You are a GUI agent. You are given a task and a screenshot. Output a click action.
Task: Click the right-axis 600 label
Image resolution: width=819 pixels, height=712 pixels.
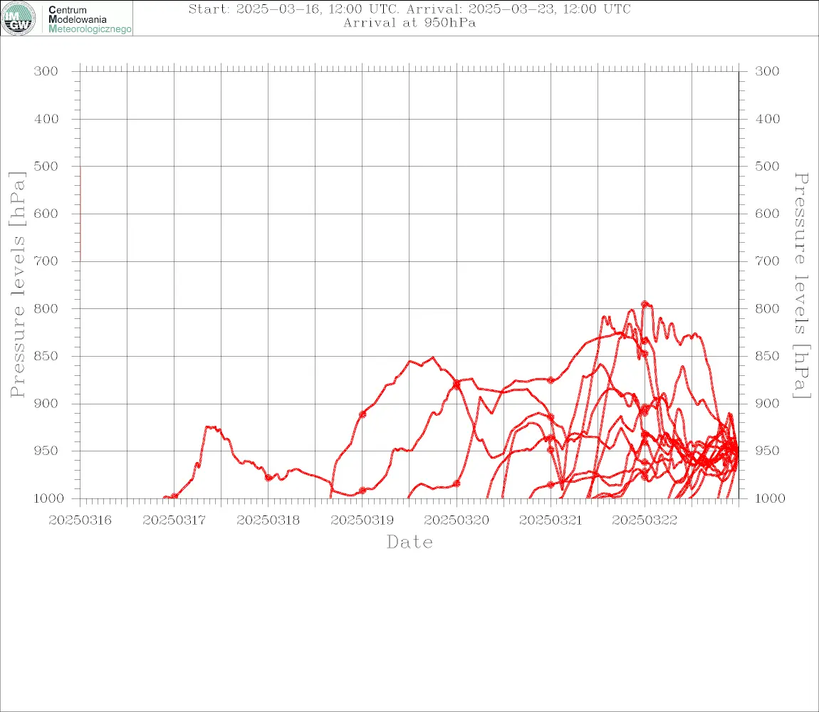(x=767, y=214)
